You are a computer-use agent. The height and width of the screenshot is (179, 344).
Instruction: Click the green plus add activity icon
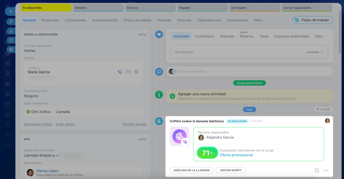click(x=172, y=96)
